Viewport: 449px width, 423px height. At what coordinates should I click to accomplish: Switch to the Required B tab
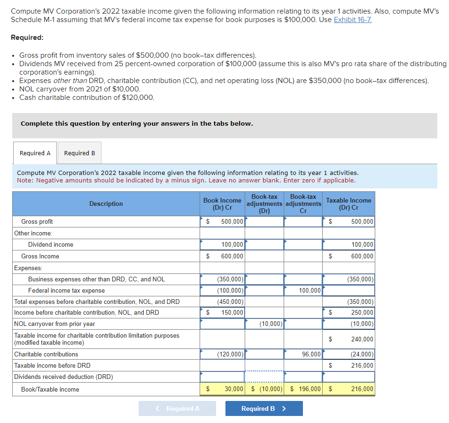tap(79, 153)
